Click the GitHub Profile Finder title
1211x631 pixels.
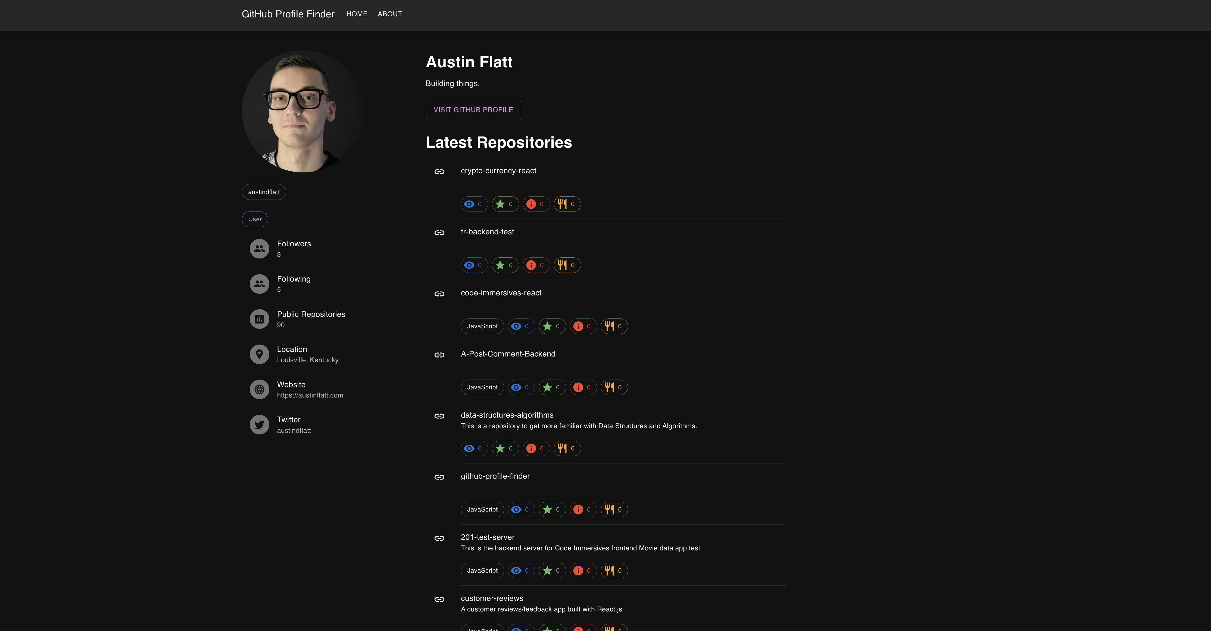288,14
